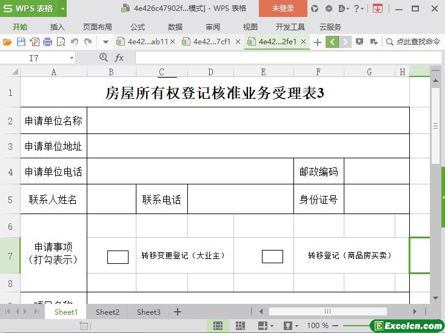Open the 开发工具 ribbon tab
The image size is (445, 333).
pos(290,27)
